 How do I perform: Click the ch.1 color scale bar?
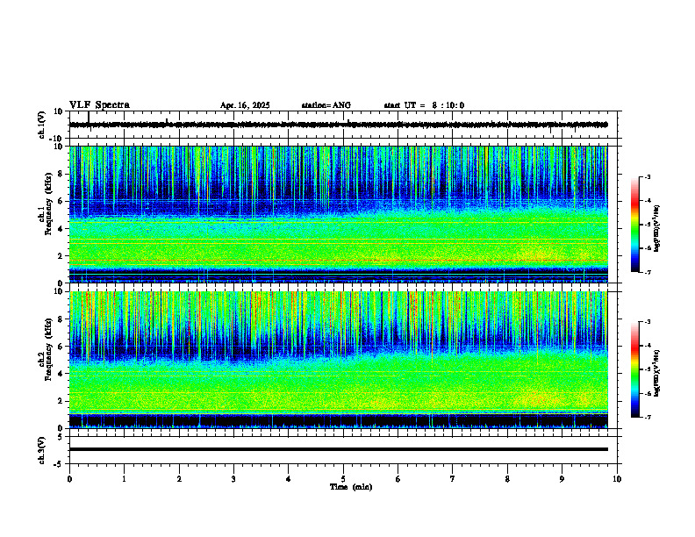[635, 225]
